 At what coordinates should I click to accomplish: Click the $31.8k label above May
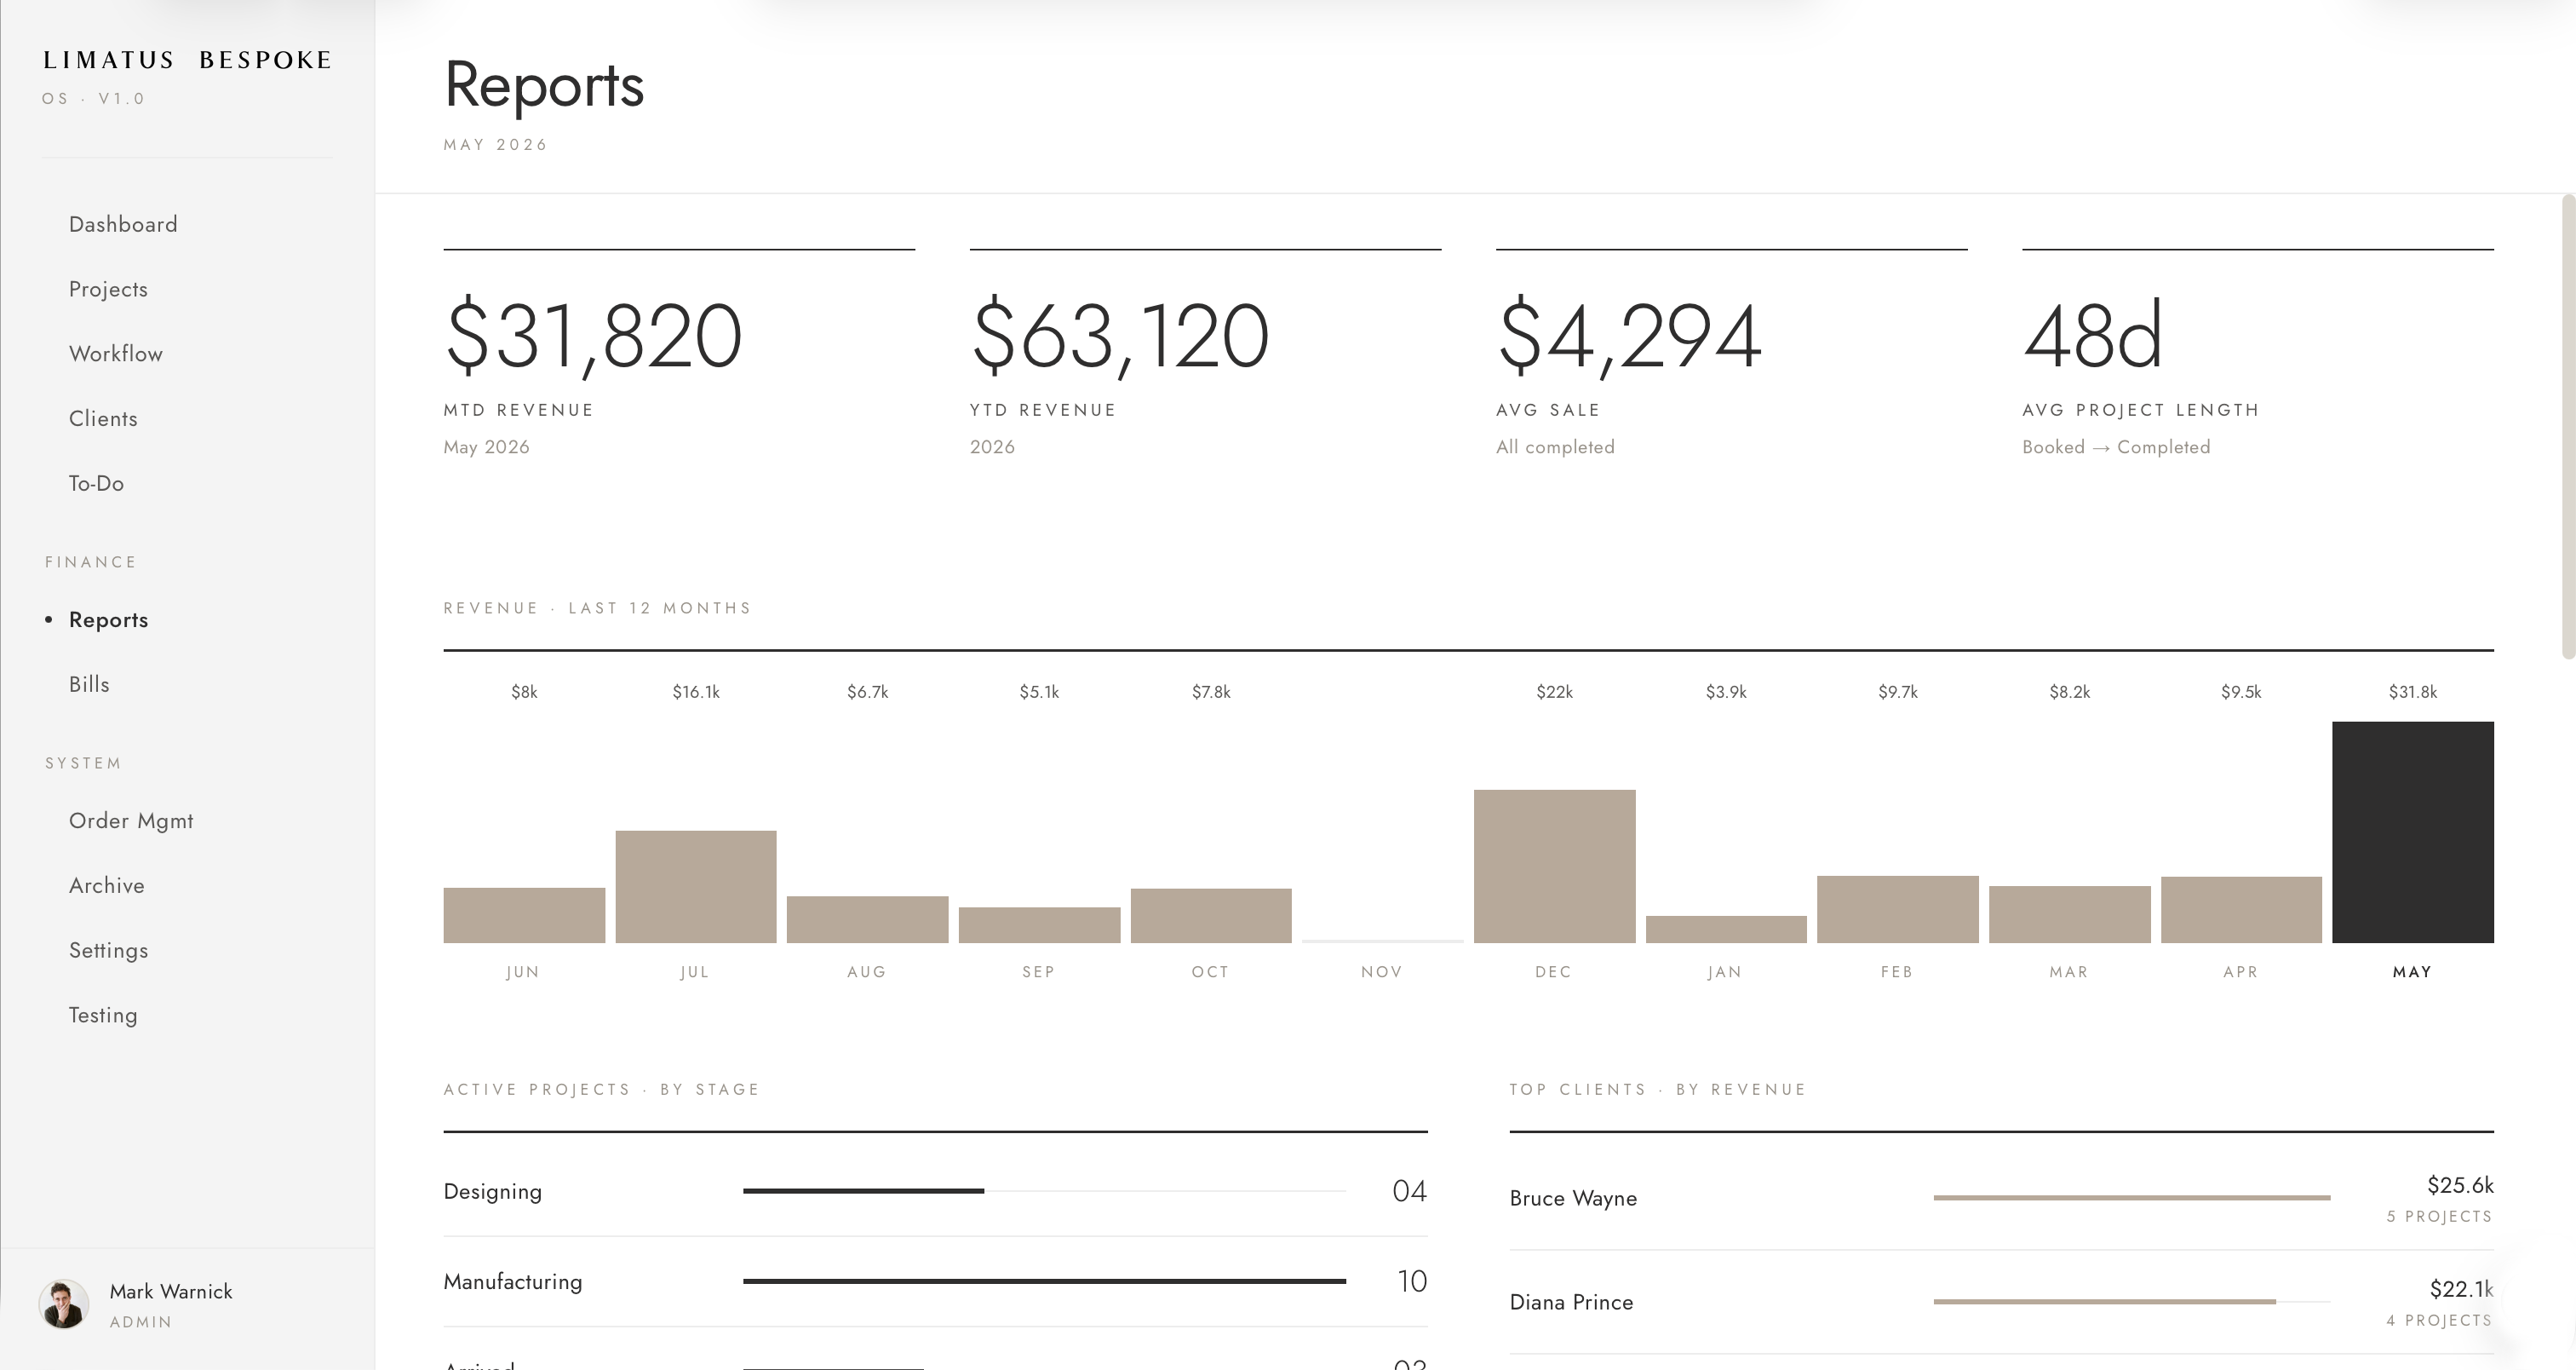click(2413, 692)
